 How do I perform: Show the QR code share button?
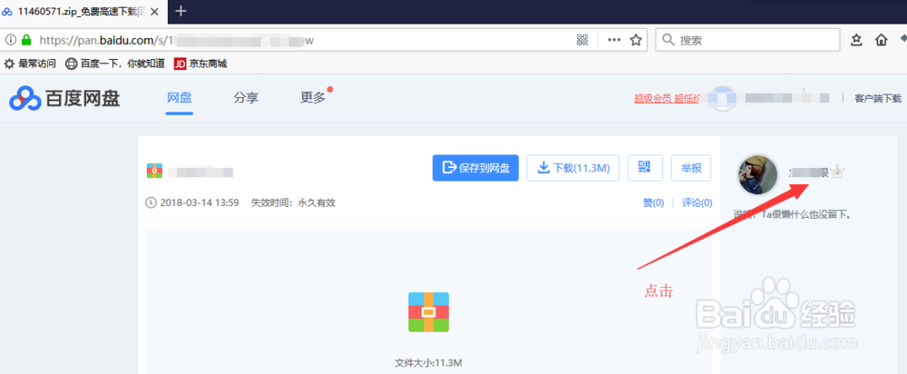click(x=645, y=168)
